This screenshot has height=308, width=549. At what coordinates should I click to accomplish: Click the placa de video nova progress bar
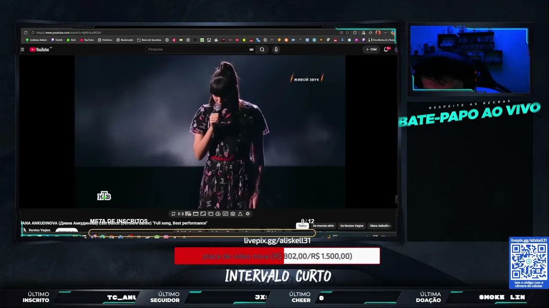click(277, 256)
